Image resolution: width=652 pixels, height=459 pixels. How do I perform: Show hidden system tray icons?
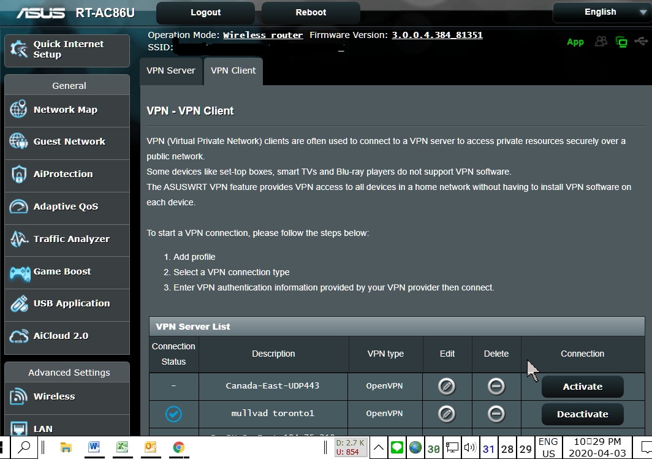(379, 448)
